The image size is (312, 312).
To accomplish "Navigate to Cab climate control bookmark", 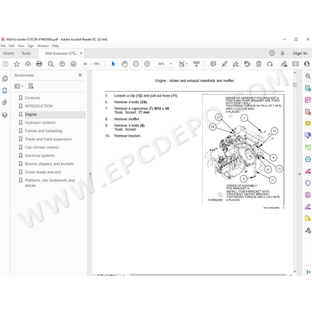I will click(x=42, y=148).
